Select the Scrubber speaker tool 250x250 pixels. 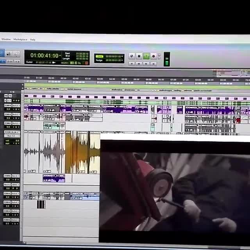click(x=9, y=54)
